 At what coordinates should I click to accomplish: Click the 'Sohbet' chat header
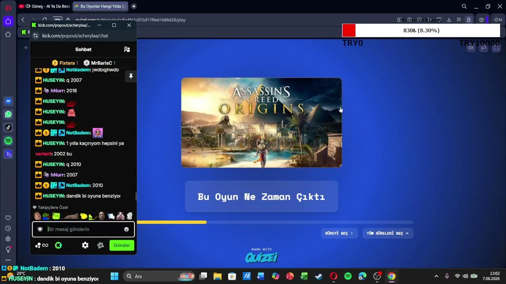click(x=83, y=49)
